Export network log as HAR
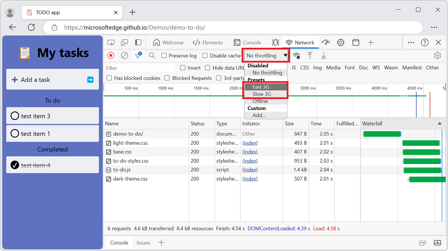The image size is (448, 251). [324, 55]
